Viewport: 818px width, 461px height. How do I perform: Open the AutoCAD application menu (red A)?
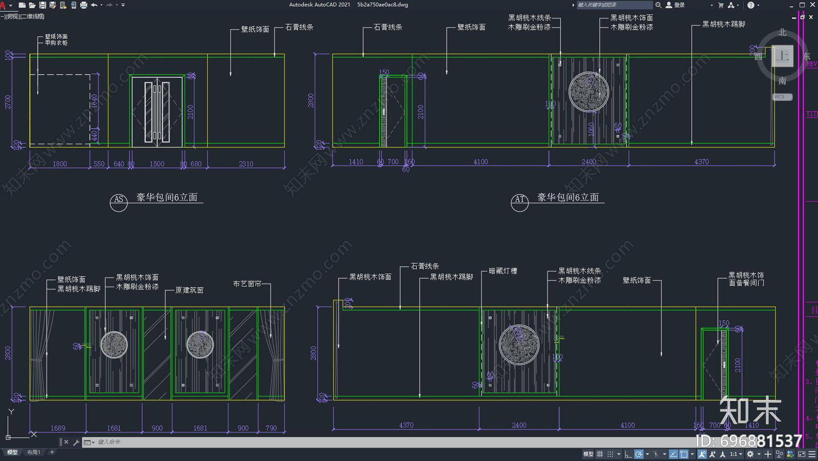3,5
